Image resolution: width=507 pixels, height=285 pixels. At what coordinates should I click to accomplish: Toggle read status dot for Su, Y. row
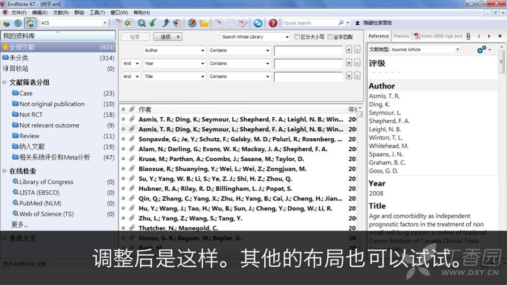(x=123, y=179)
